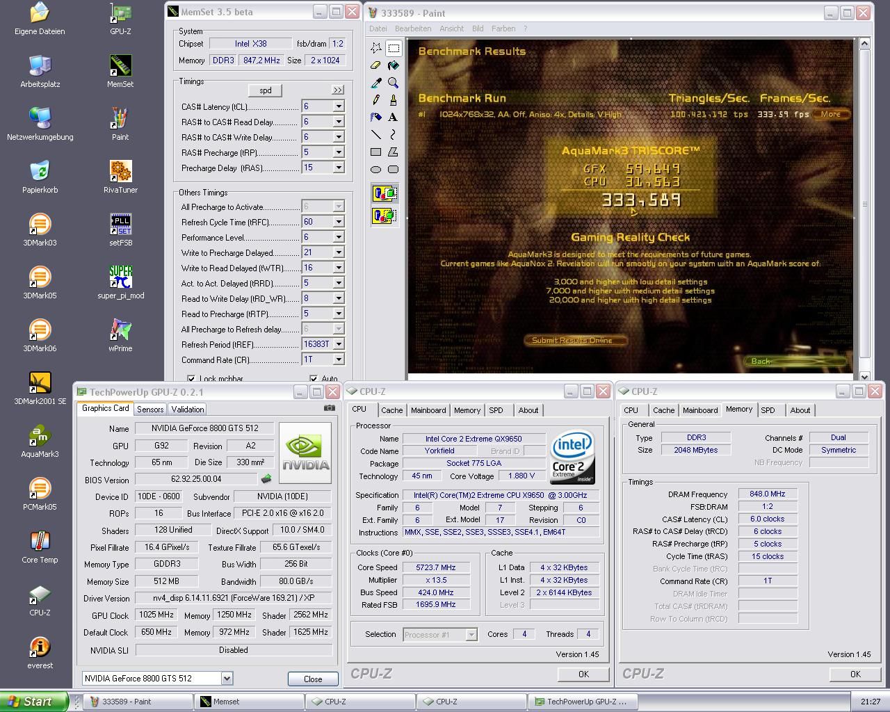
Task: Select the Rectangle shape tool
Action: (376, 152)
